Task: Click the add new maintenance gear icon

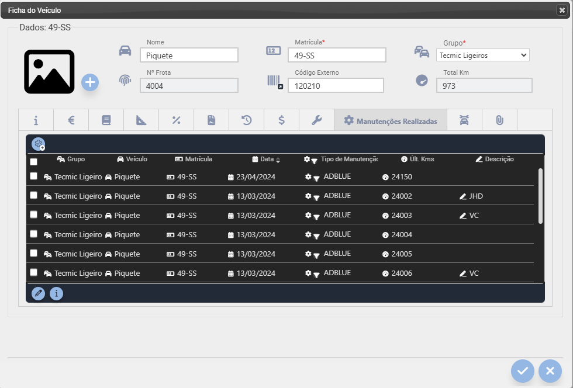Action: click(x=39, y=144)
